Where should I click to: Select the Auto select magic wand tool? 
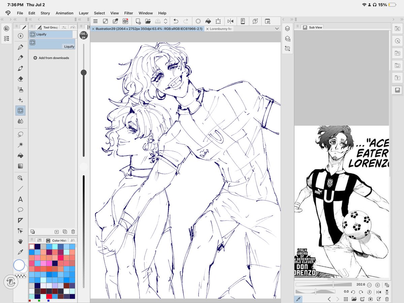pyautogui.click(x=20, y=145)
